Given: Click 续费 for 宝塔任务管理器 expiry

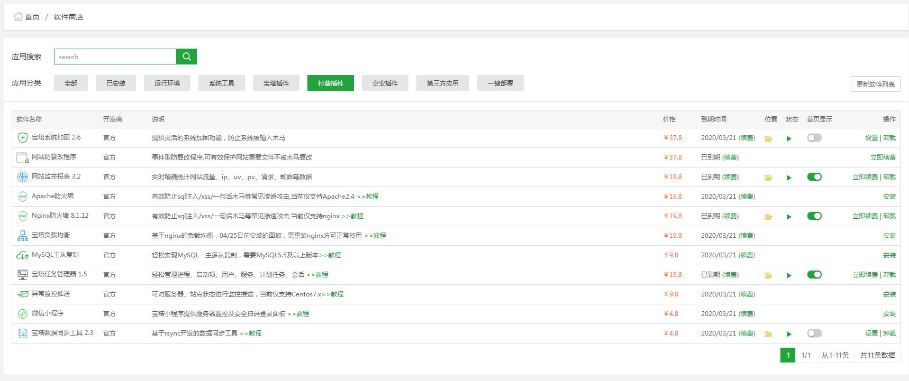Looking at the screenshot, I should coord(731,274).
